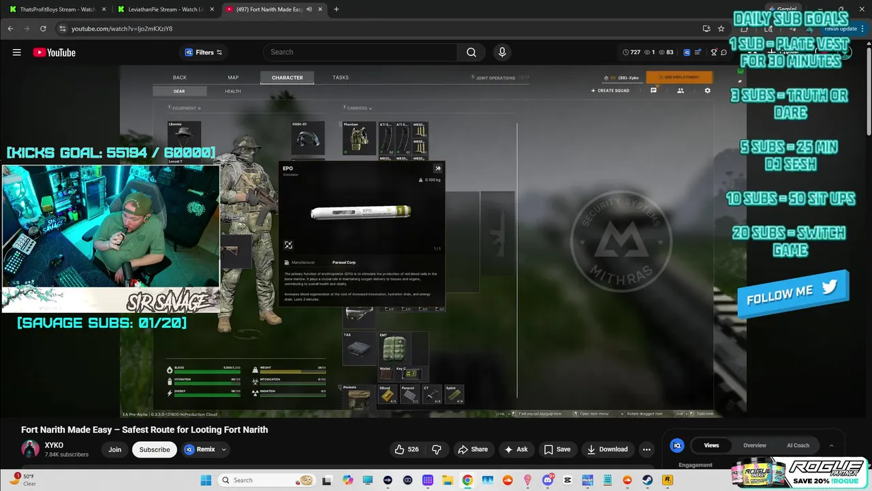Select the GSSh-01 headset slot

click(x=308, y=139)
